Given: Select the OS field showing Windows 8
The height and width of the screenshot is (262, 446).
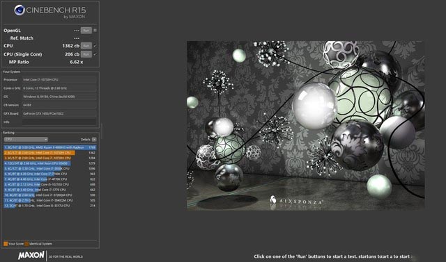Looking at the screenshot, I should point(59,97).
